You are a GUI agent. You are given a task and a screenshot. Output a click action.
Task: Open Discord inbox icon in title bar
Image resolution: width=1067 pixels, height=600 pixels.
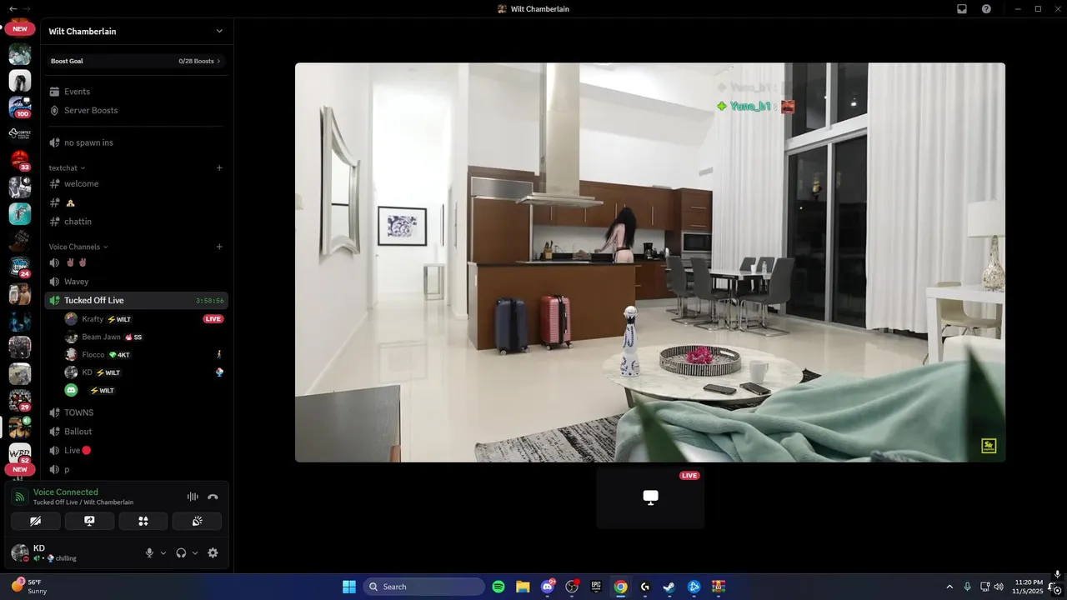click(962, 8)
